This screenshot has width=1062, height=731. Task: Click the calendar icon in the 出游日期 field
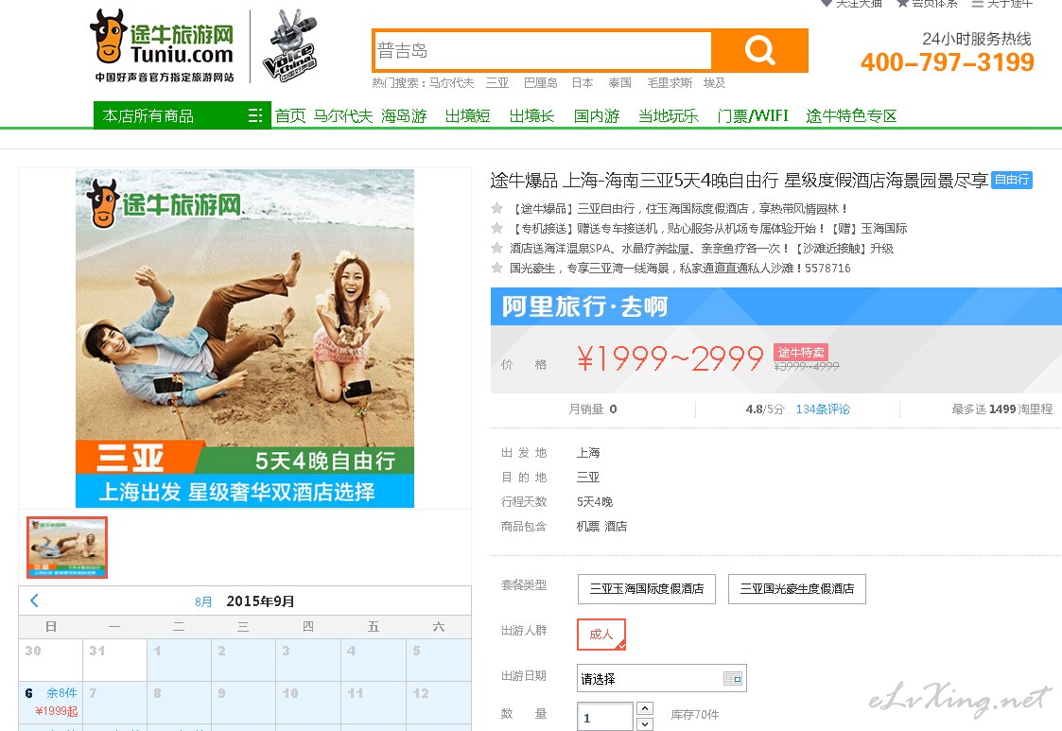(x=733, y=678)
